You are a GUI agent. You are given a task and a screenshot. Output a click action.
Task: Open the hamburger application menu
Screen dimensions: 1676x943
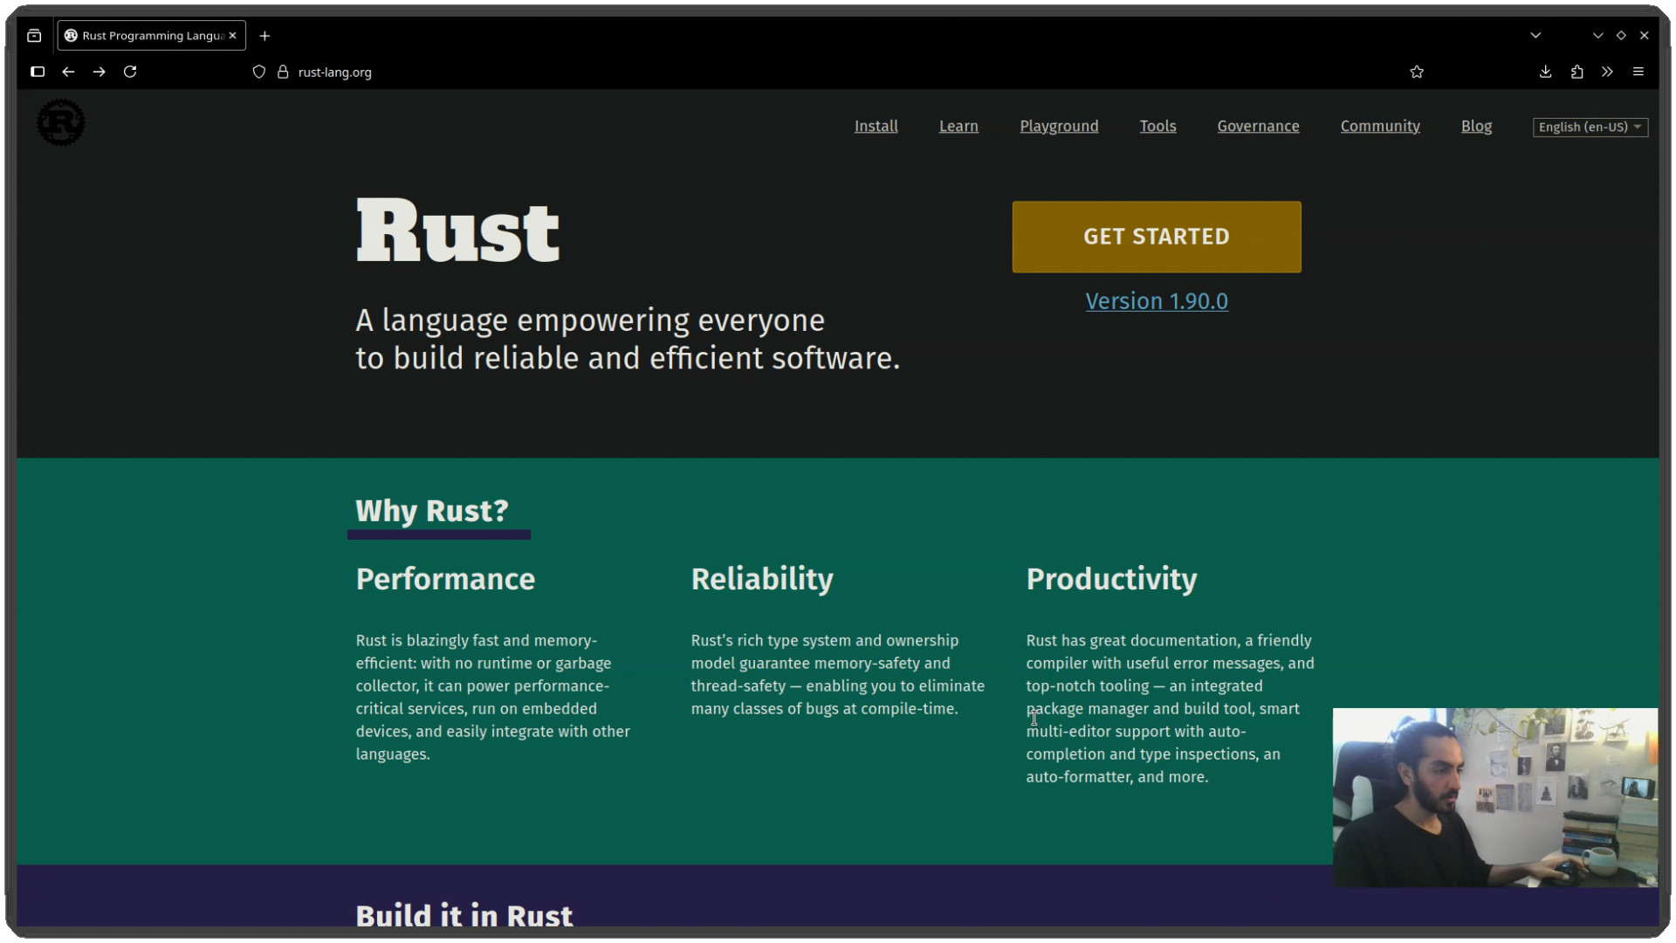coord(1638,72)
